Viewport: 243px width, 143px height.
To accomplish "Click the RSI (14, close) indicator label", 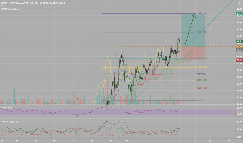I will (x=7, y=108).
